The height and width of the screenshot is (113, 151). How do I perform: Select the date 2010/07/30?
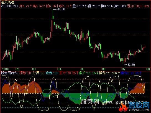click(9, 6)
